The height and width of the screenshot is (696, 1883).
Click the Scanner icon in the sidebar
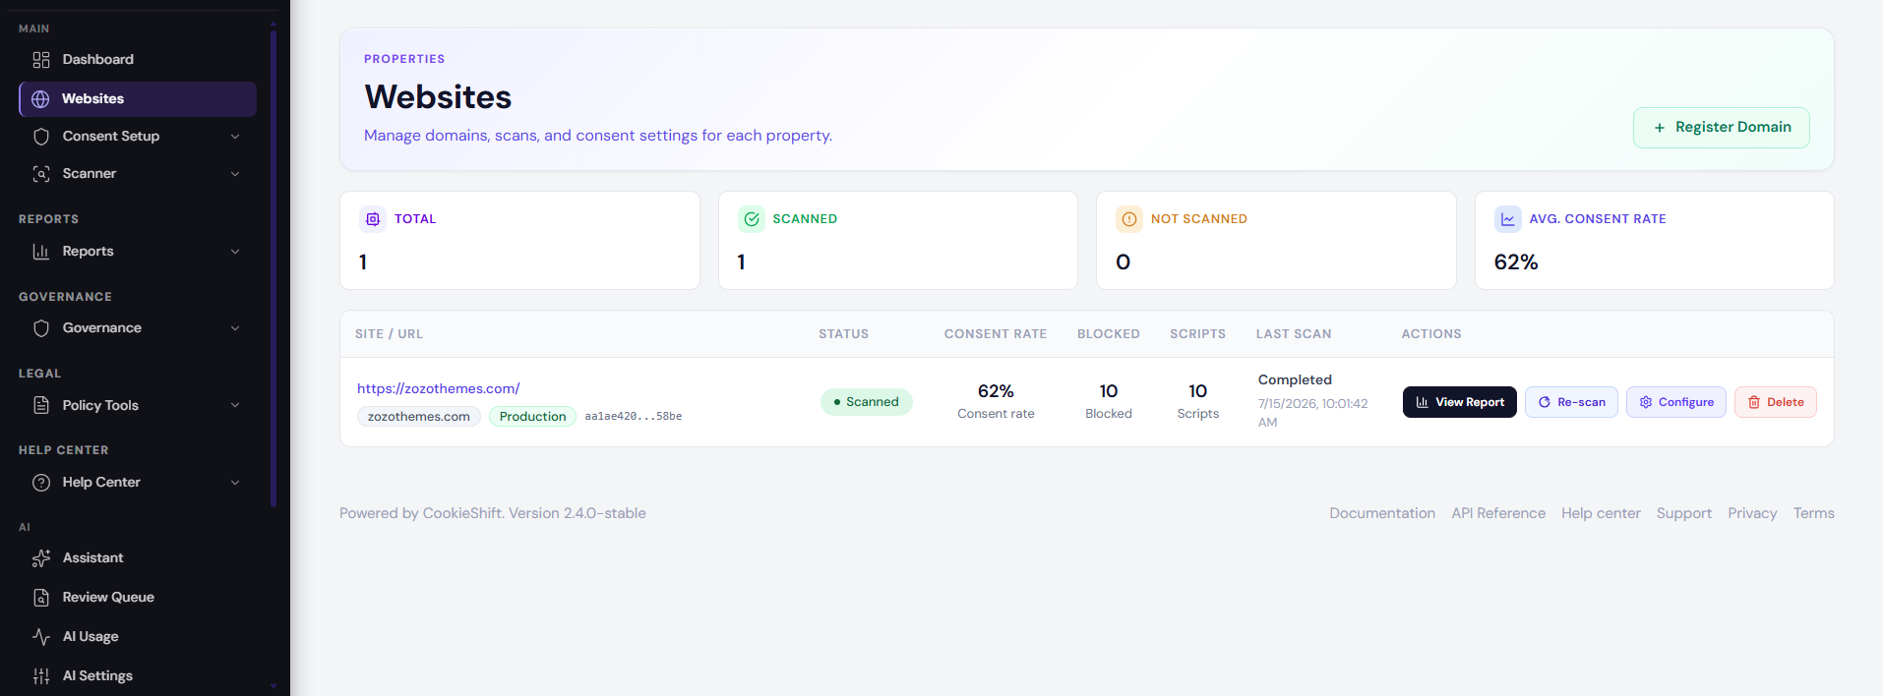coord(41,174)
